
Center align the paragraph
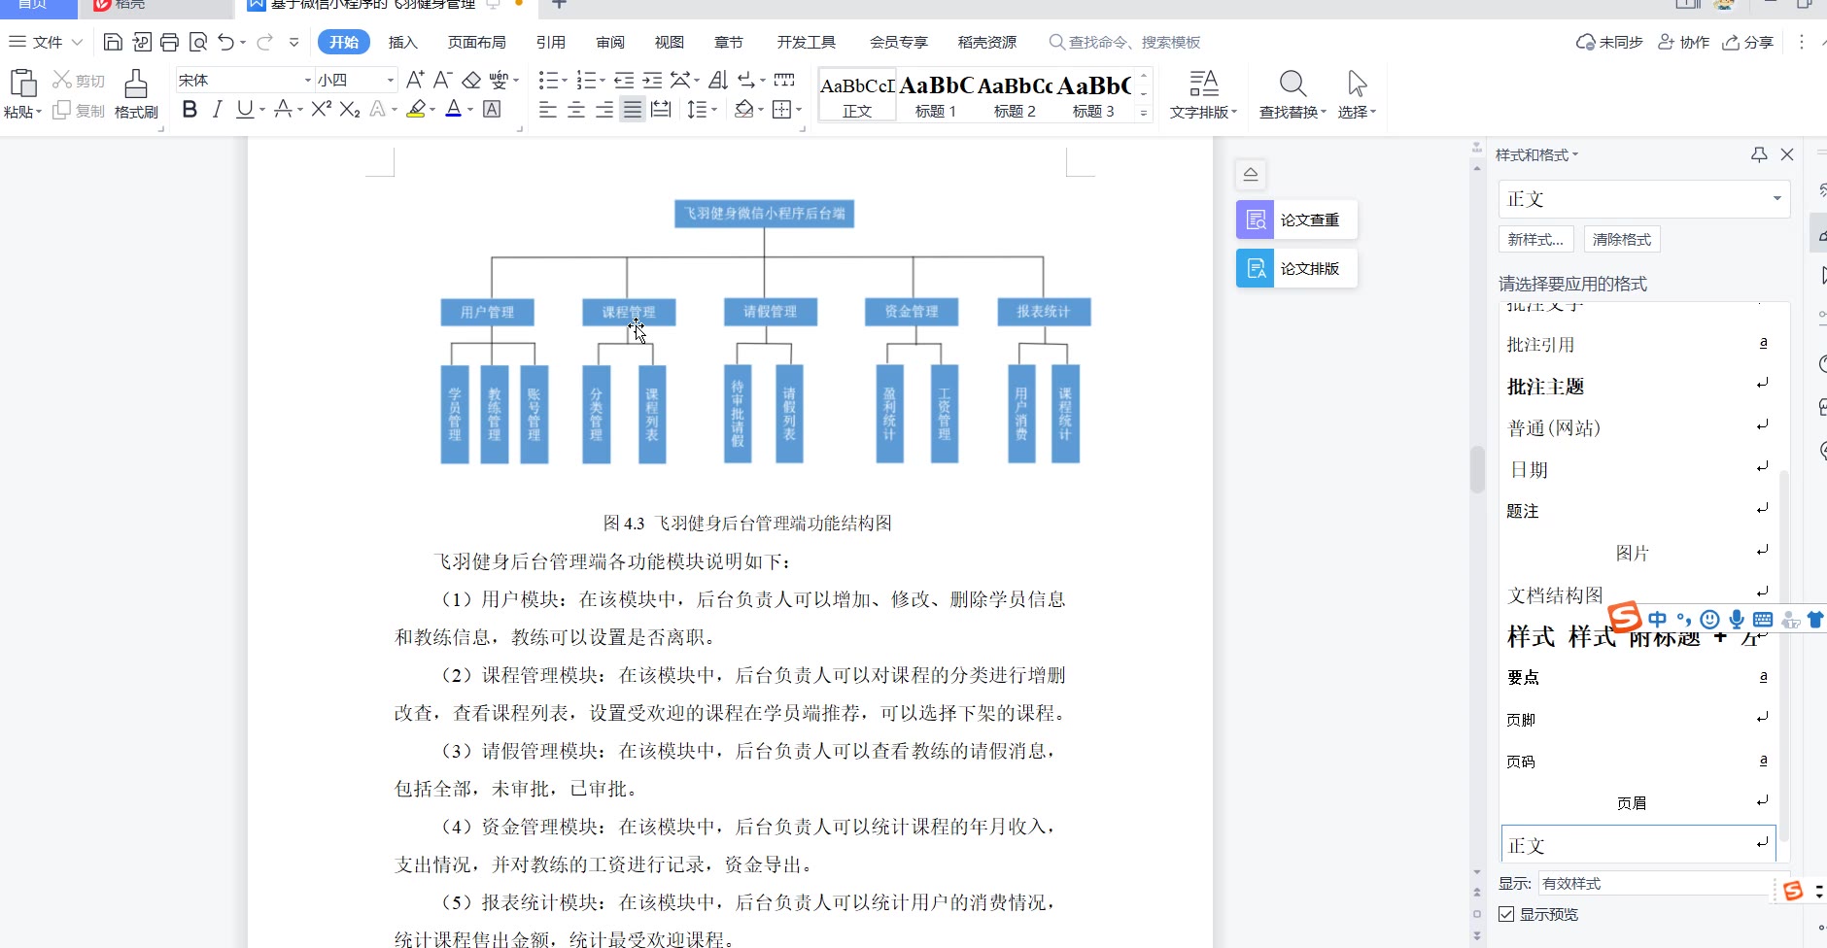[x=576, y=109]
